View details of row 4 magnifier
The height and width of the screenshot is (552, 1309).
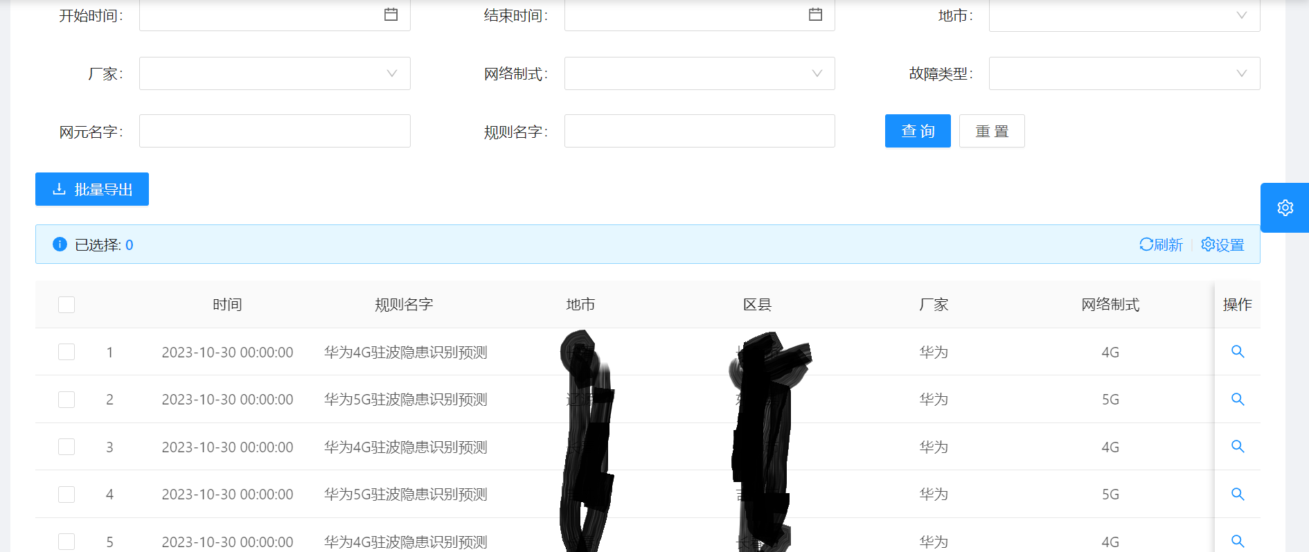tap(1238, 494)
